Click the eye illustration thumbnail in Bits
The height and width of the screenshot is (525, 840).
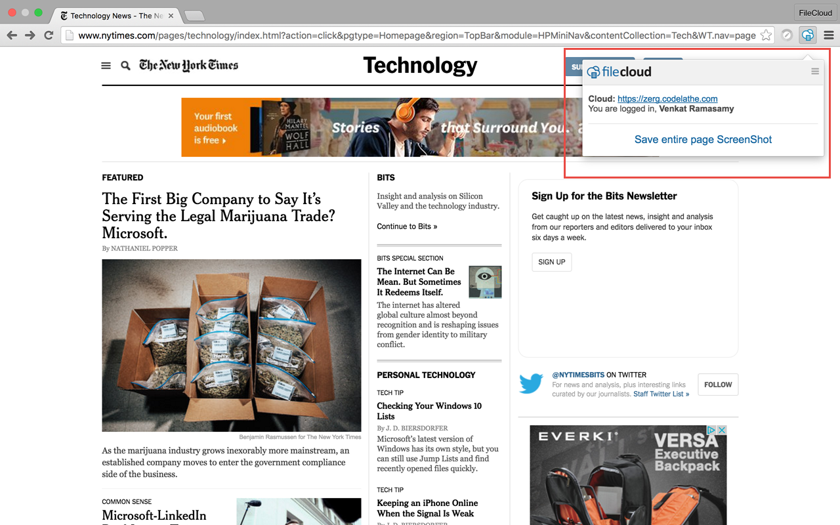pyautogui.click(x=485, y=282)
